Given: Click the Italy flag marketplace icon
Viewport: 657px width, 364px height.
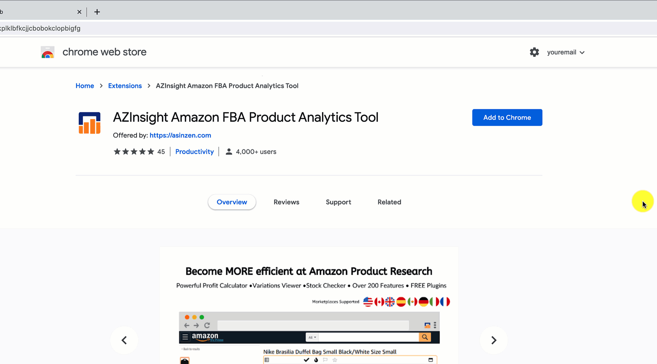Looking at the screenshot, I should click(434, 302).
